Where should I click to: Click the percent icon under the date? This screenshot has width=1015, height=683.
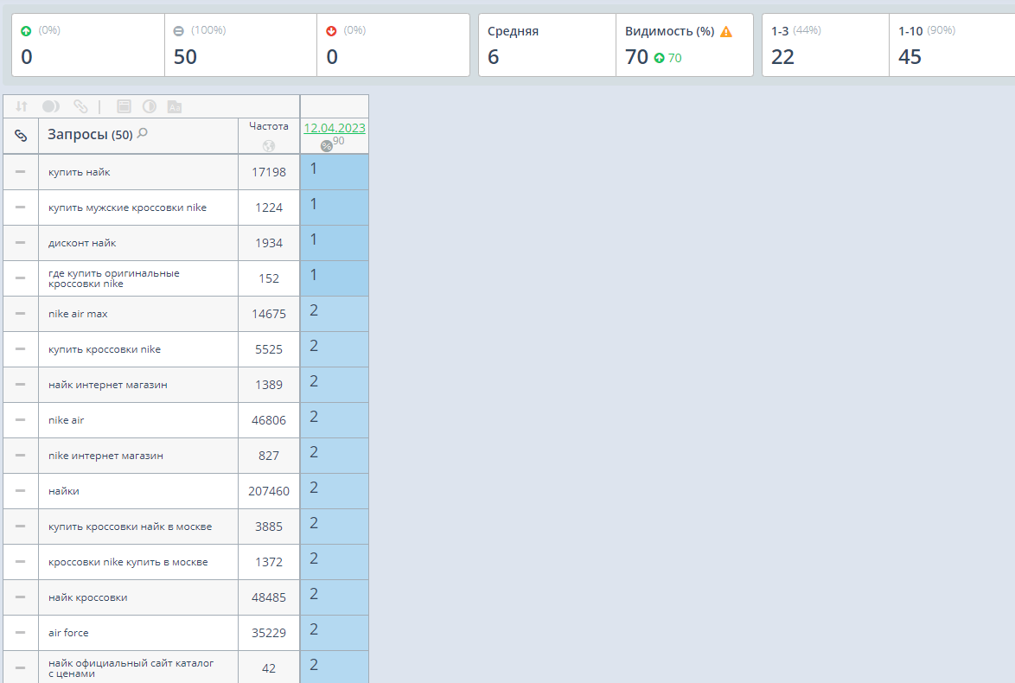point(326,146)
